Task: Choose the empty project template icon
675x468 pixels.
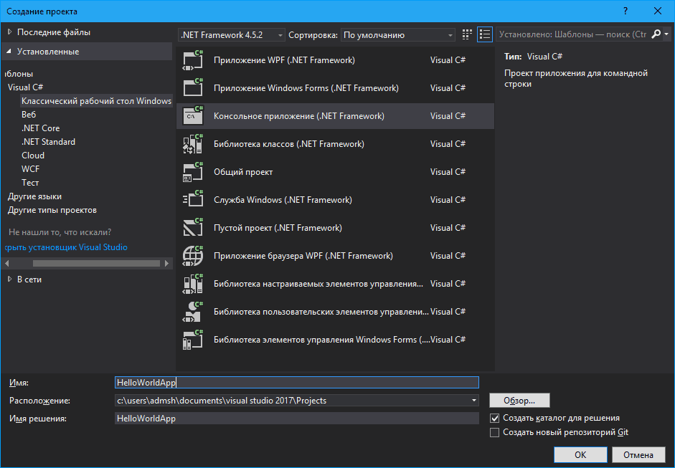Action: [x=192, y=228]
